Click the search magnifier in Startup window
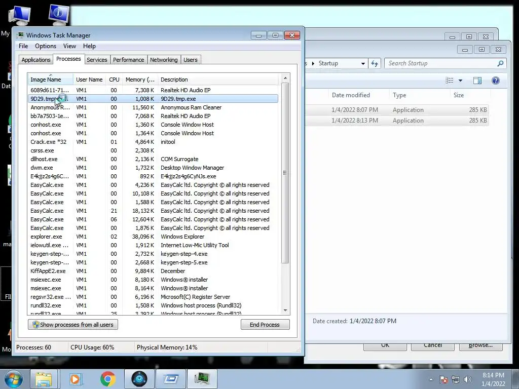519x389 pixels. point(500,63)
